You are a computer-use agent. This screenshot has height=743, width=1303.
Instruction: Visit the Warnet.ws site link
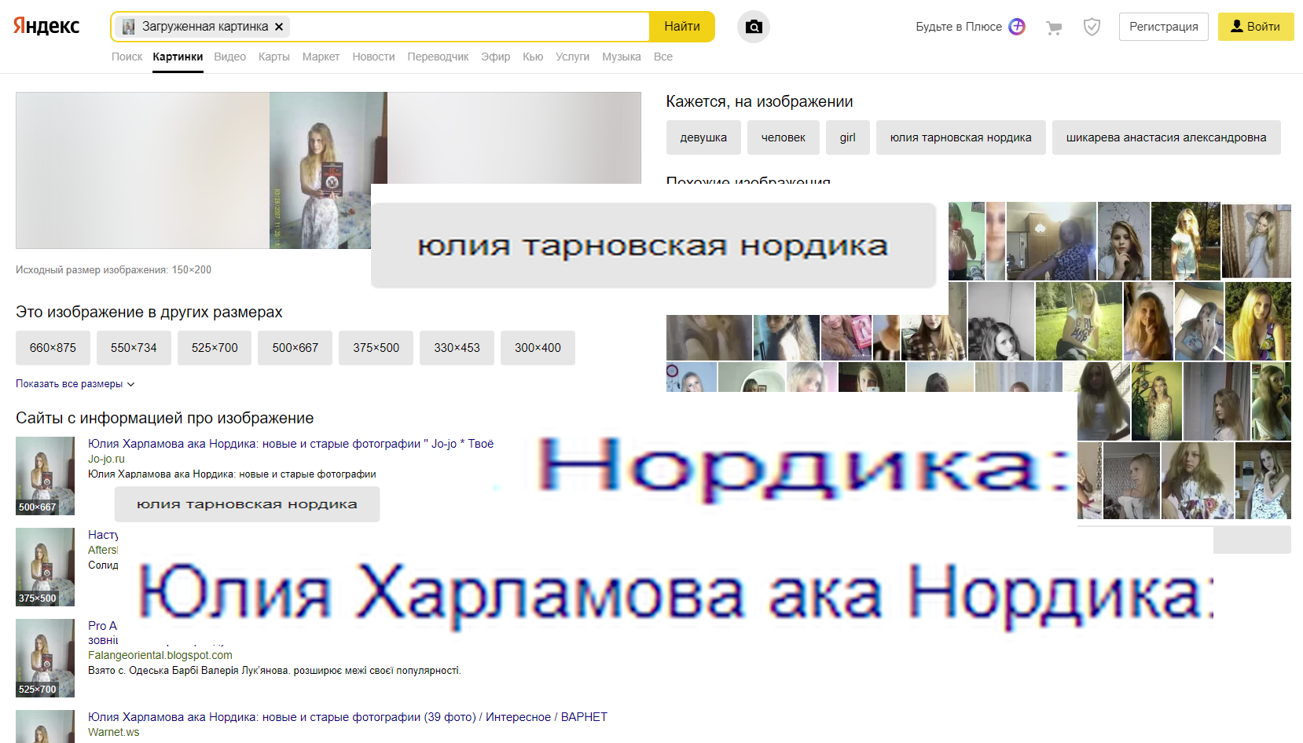[x=113, y=733]
